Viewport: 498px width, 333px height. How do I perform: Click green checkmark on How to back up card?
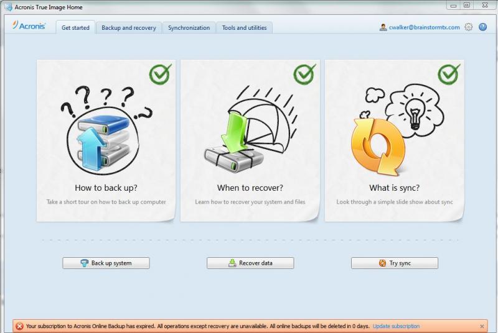(x=160, y=74)
